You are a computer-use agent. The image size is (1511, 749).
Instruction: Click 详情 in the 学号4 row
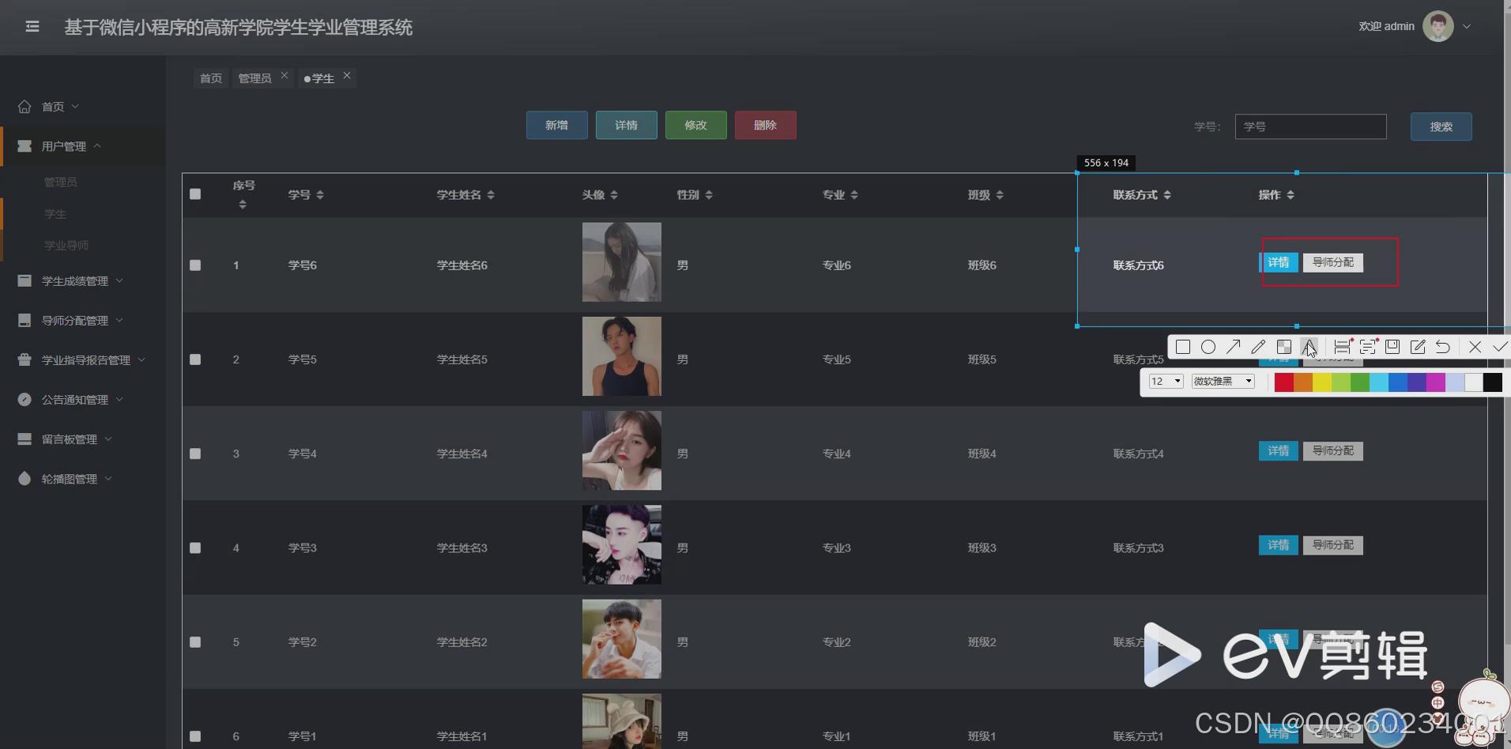point(1279,451)
